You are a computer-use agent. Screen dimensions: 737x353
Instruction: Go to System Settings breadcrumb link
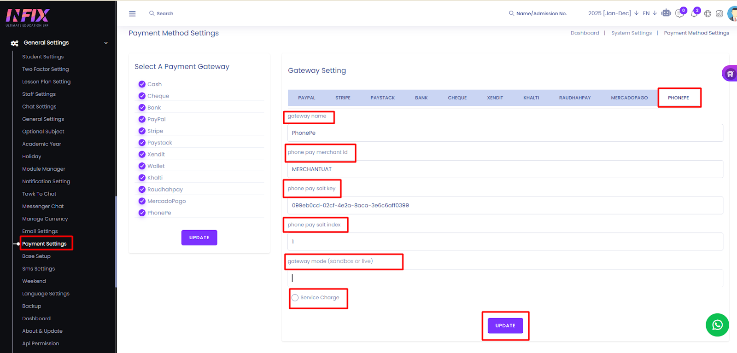[632, 33]
